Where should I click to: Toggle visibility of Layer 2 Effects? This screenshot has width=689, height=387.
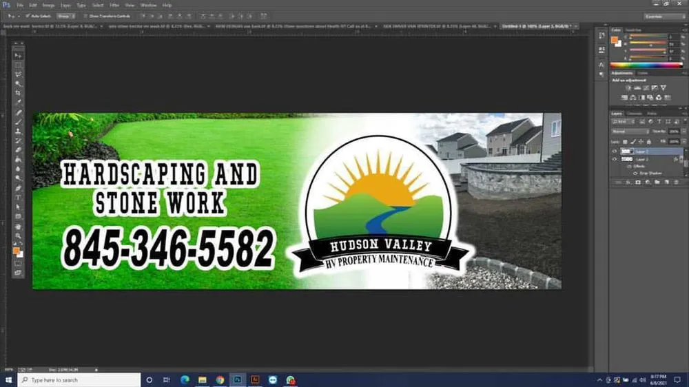[629, 167]
